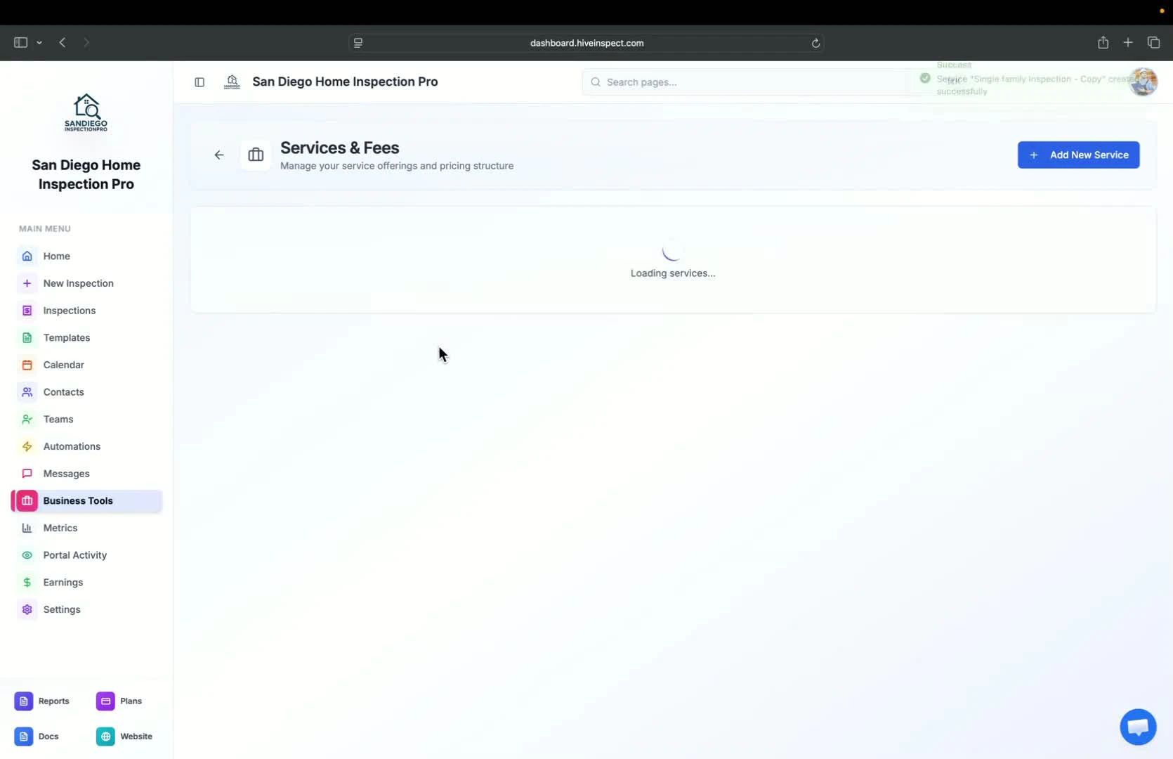Viewport: 1173px width, 759px height.
Task: Click the back arrow on Services & Fees
Action: coord(219,155)
